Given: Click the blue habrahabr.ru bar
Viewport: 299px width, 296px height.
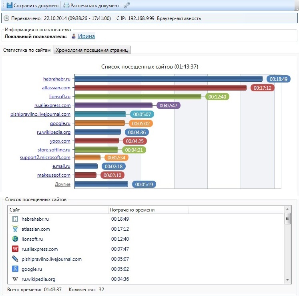Looking at the screenshot, I should pos(169,79).
